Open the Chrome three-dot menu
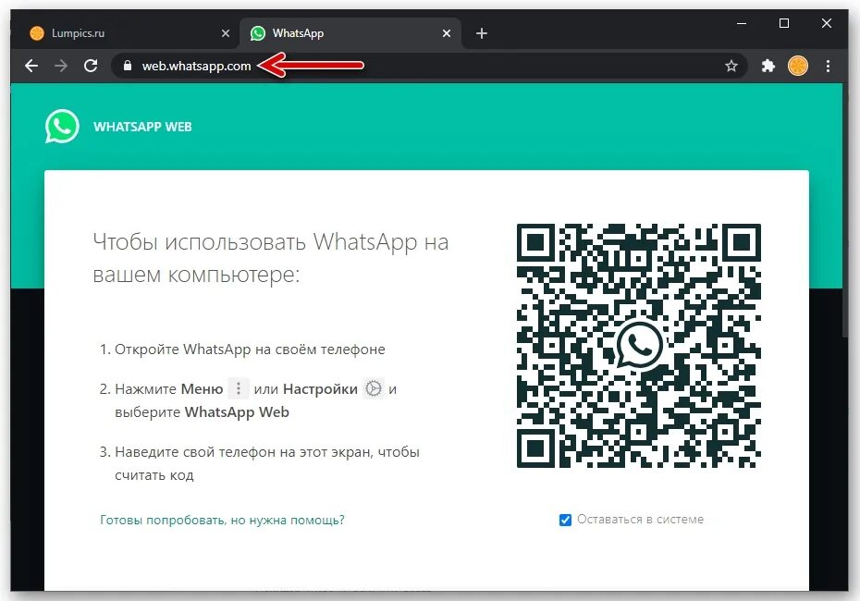 point(828,66)
